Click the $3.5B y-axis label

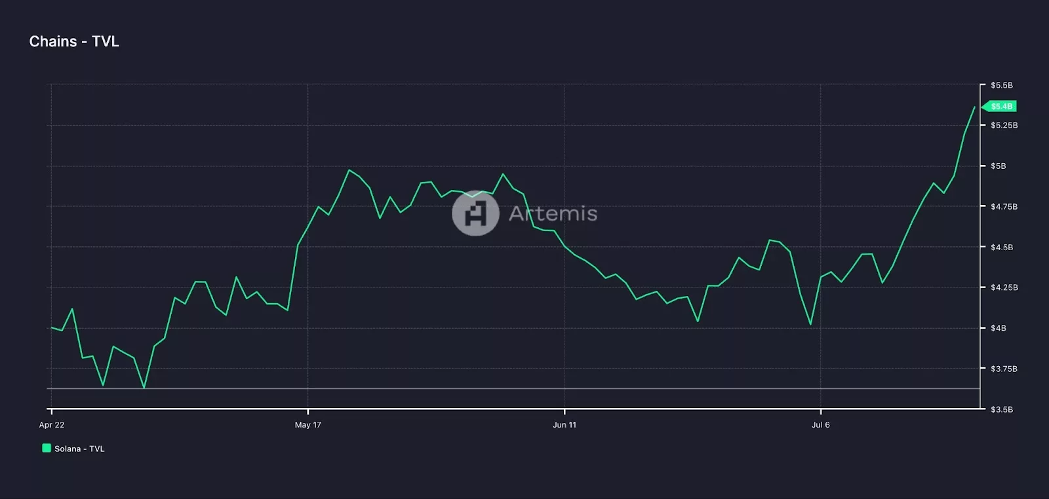1002,409
